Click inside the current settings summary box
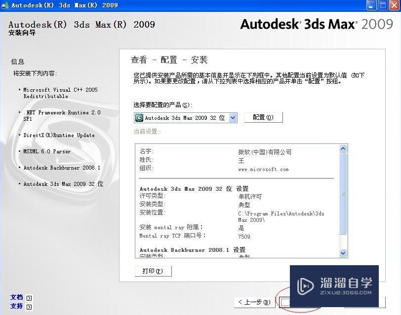 click(237, 197)
